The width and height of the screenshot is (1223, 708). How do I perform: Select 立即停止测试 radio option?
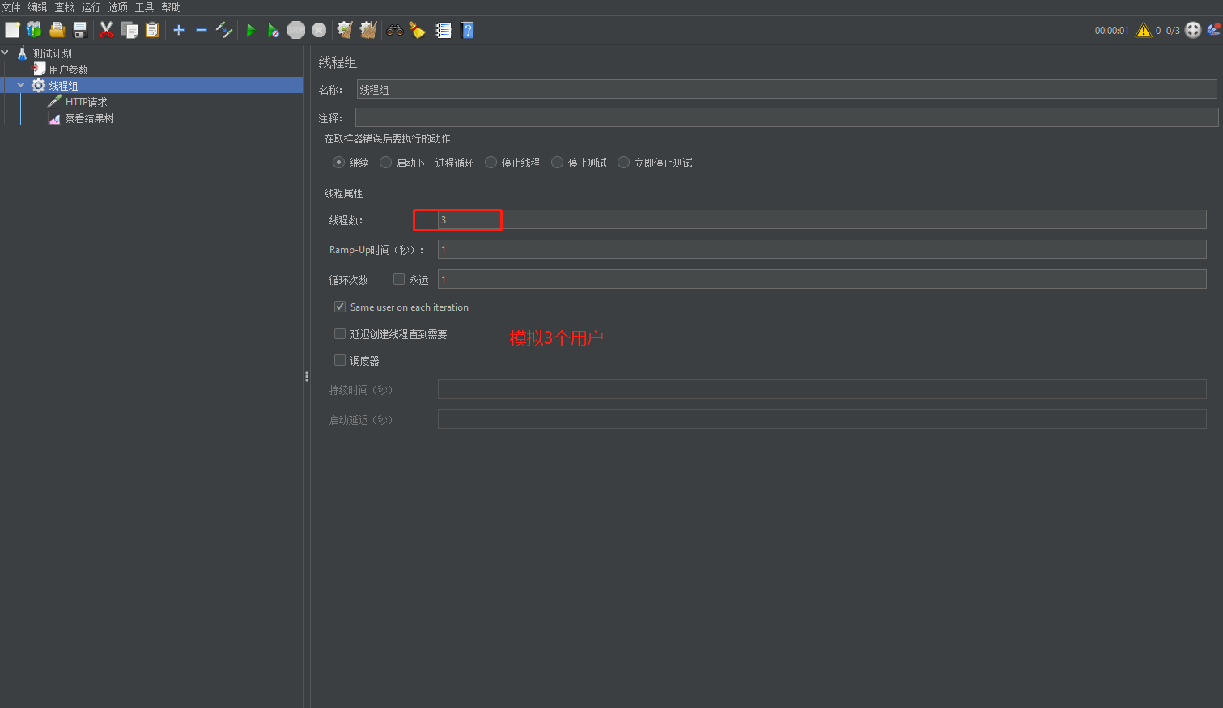623,163
